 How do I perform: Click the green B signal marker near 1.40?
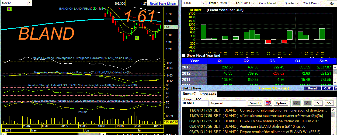click(137, 38)
